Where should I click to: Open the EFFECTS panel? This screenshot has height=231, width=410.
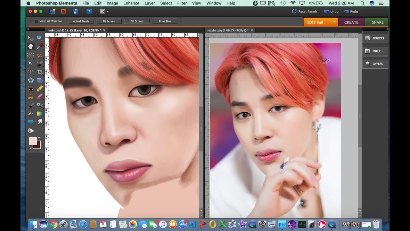[375, 38]
